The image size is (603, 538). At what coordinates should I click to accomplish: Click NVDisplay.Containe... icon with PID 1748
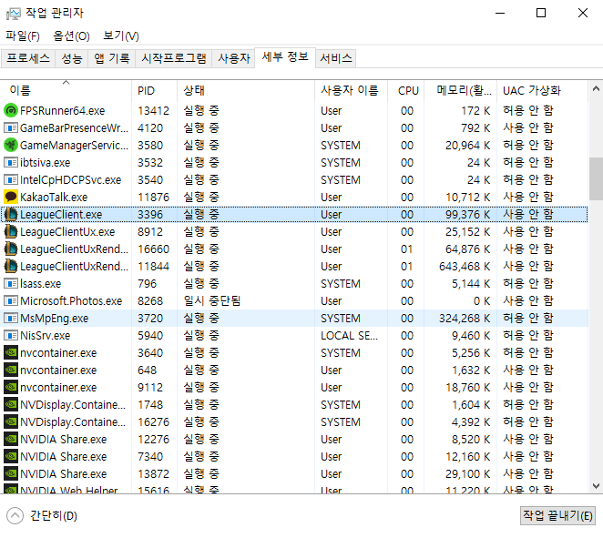(11, 405)
